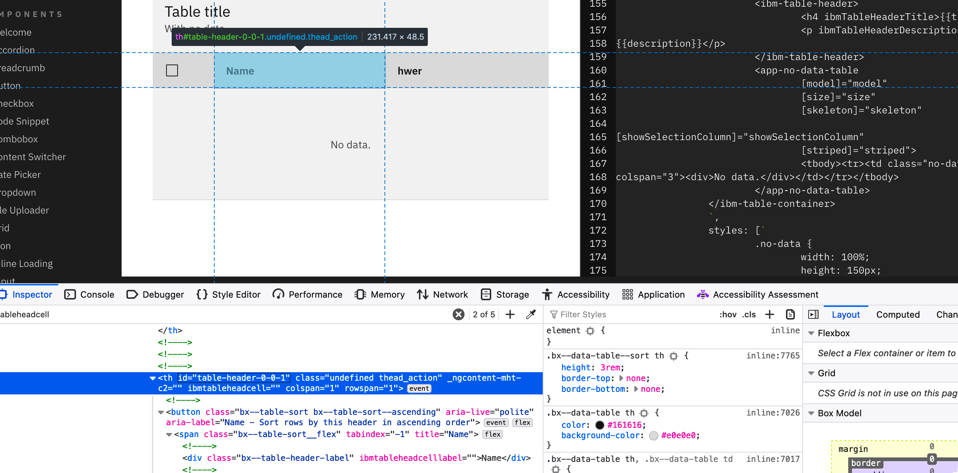Switch to the Console tab
958x473 pixels.
tap(89, 294)
